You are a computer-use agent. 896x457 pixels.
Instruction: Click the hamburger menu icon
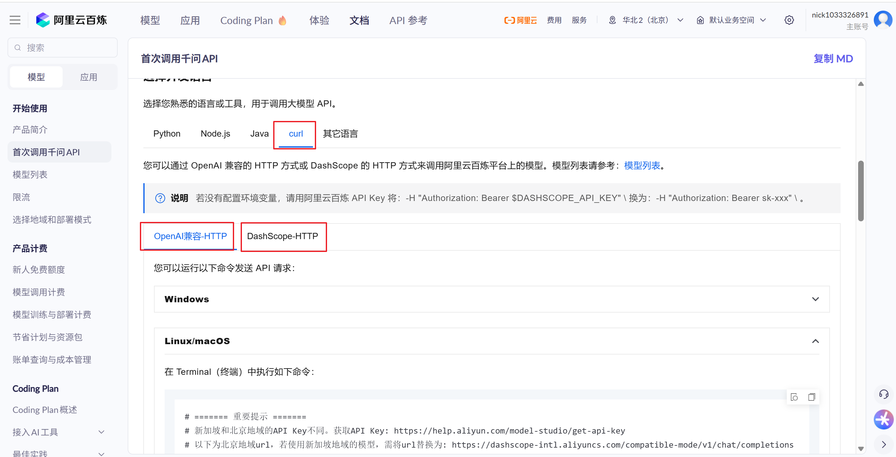pyautogui.click(x=15, y=20)
